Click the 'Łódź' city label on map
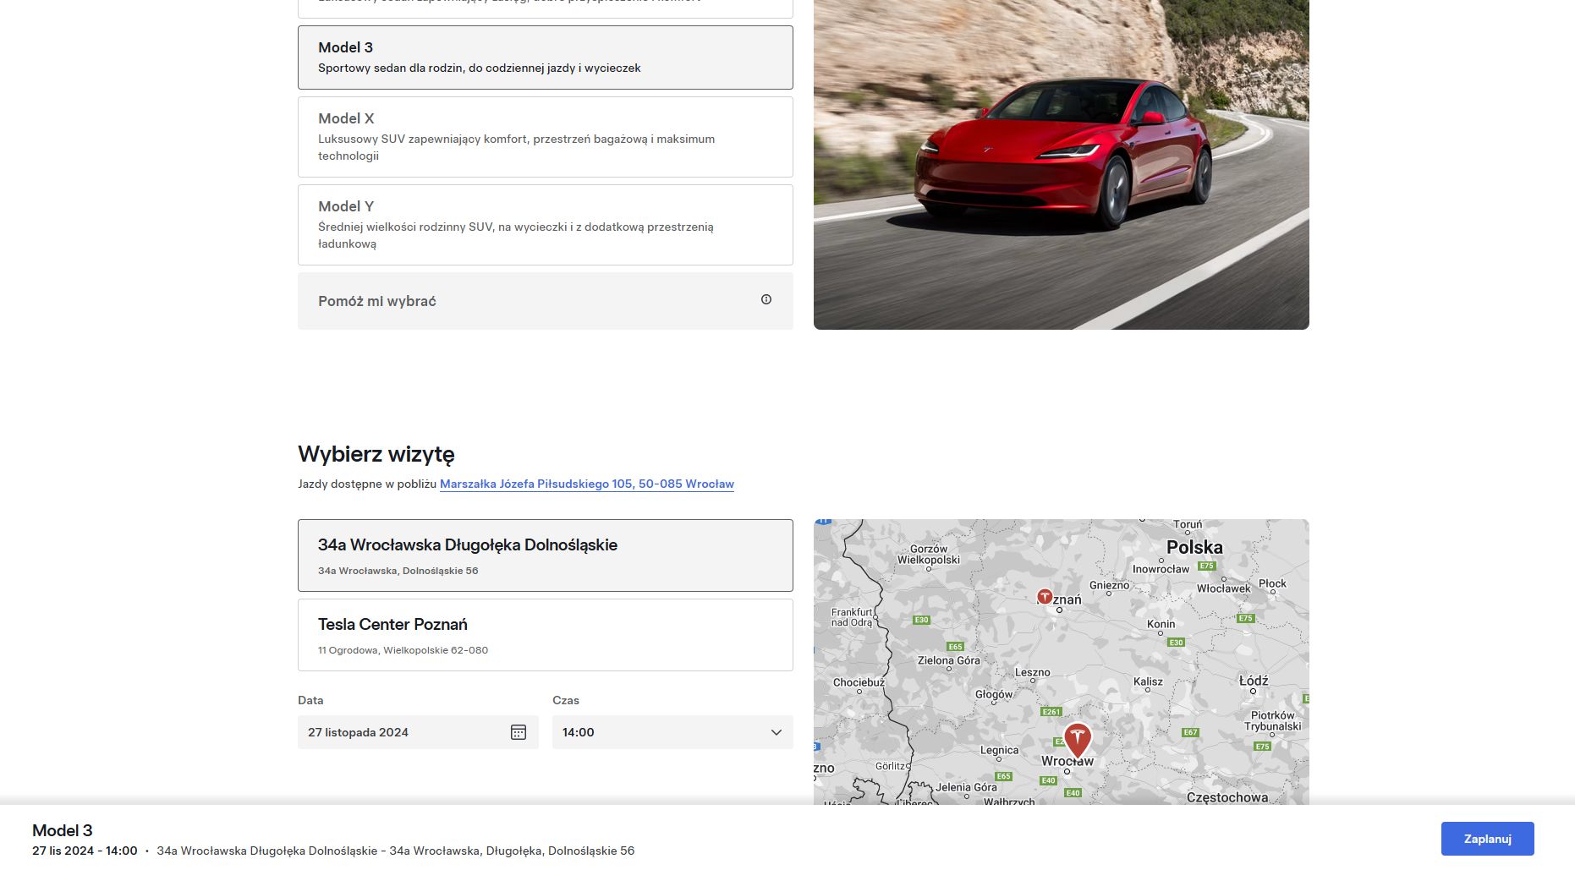The width and height of the screenshot is (1575, 870). click(1254, 681)
